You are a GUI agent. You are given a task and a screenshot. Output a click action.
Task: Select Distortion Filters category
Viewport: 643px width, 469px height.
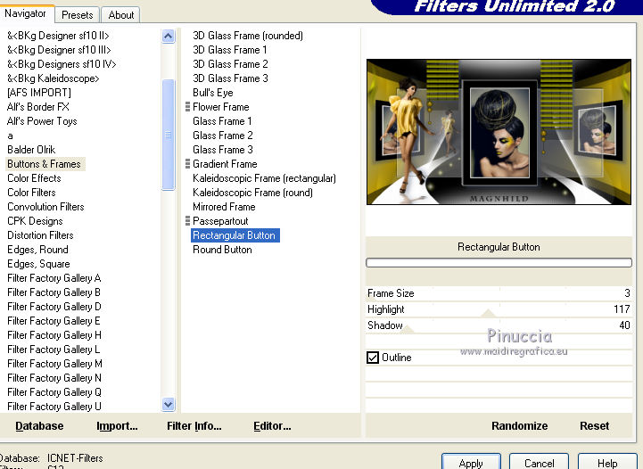coord(40,235)
